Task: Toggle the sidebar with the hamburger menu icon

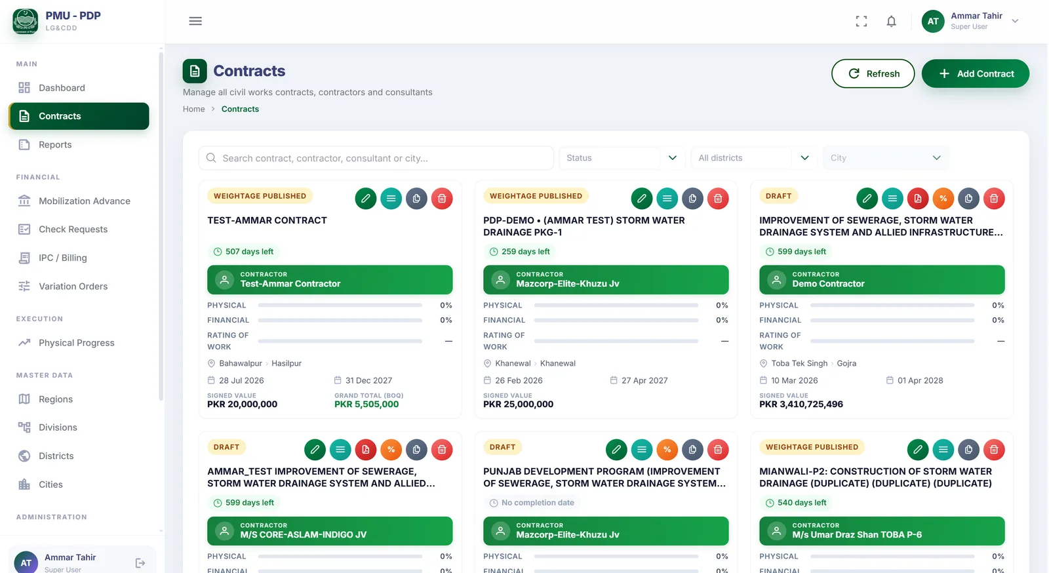Action: click(x=195, y=21)
